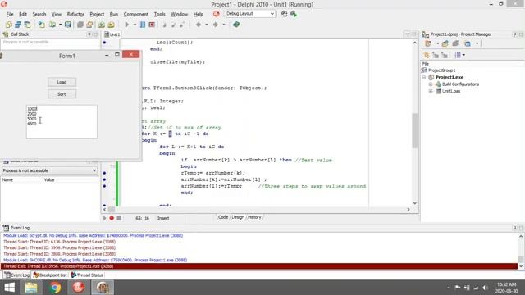Screen dimensions: 525x295
Task: Click the Save floppy disk icon
Action: 68,25
